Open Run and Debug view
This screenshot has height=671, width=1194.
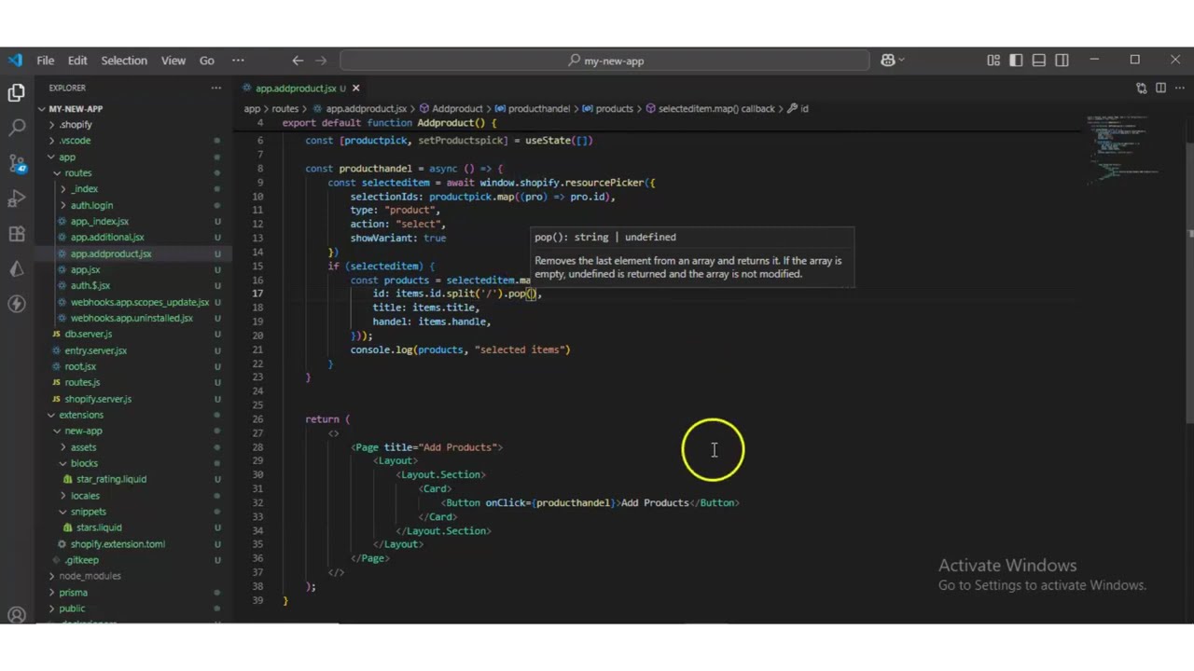[x=16, y=199]
